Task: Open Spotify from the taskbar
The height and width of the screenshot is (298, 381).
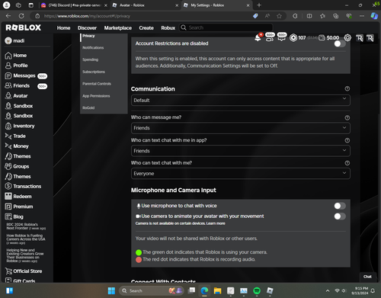Action: pyautogui.click(x=257, y=290)
